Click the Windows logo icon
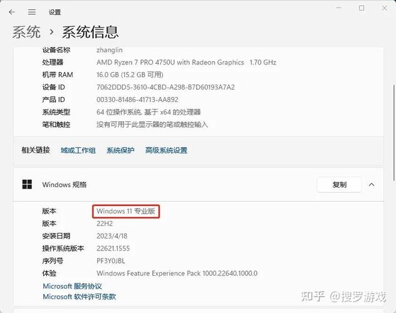396x313 pixels. [x=27, y=185]
